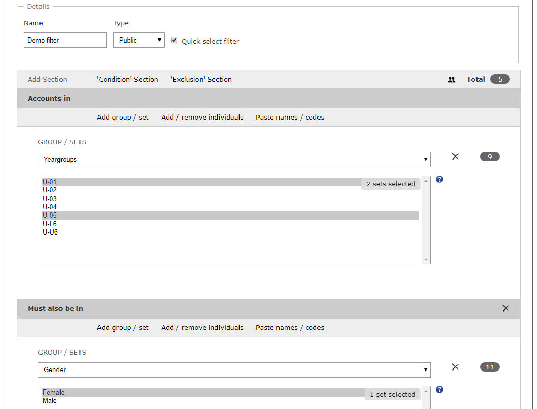Viewport: 537px width, 409px height.
Task: Click the Yeargroups count badge showing 9
Action: tap(490, 157)
